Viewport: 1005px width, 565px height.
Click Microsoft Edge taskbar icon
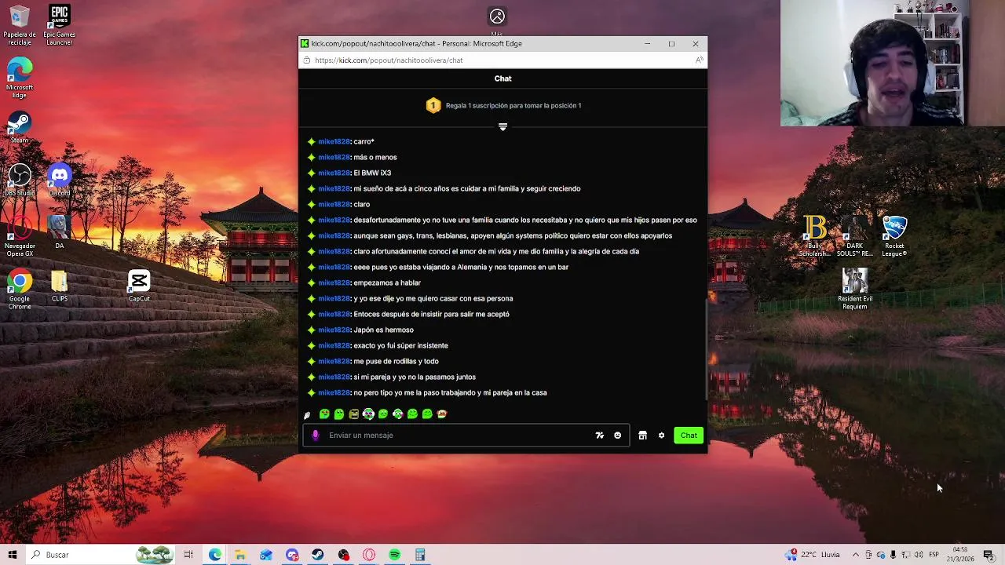[x=215, y=555]
